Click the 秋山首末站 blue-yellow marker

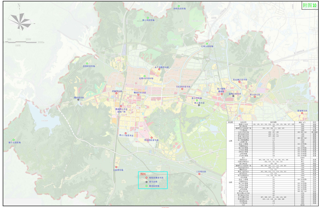(199, 105)
